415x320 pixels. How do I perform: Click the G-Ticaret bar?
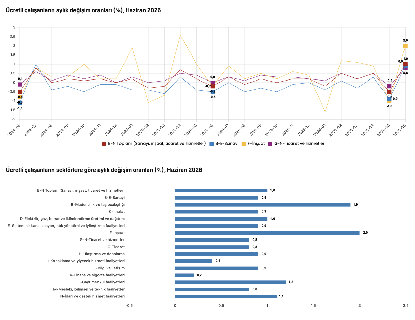[212, 247]
